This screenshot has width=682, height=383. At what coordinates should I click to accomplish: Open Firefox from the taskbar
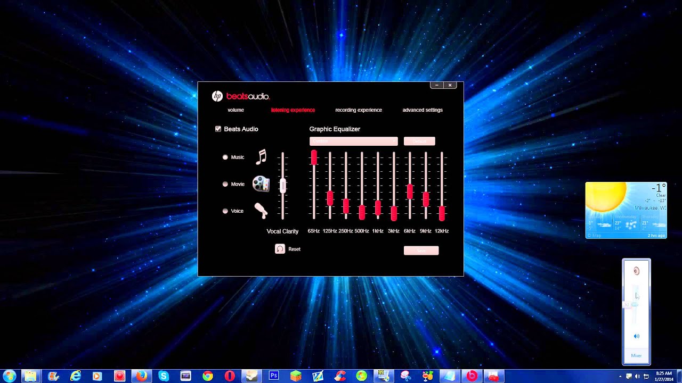click(141, 376)
